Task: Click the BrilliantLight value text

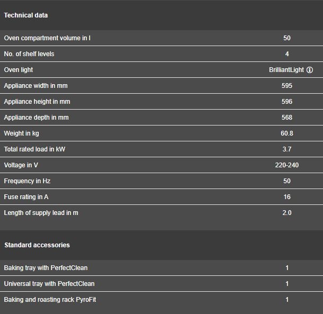Action: click(286, 70)
